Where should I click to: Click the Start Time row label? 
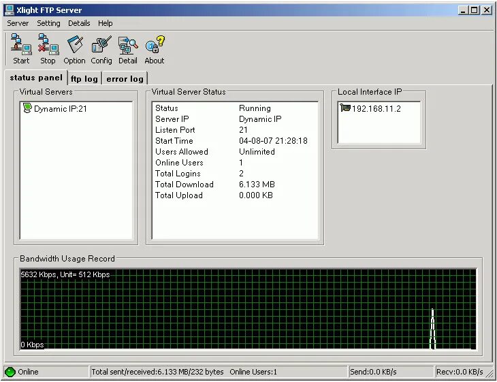pos(174,140)
